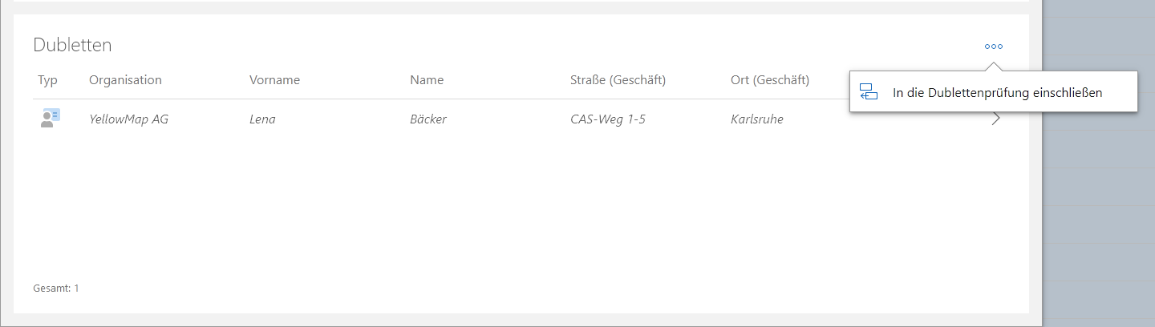
Task: Sort by the Organisation column header
Action: (x=125, y=80)
